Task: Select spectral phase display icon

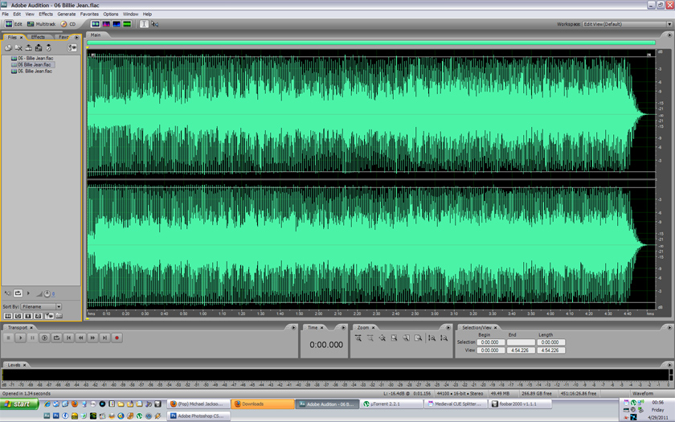Action: (127, 24)
